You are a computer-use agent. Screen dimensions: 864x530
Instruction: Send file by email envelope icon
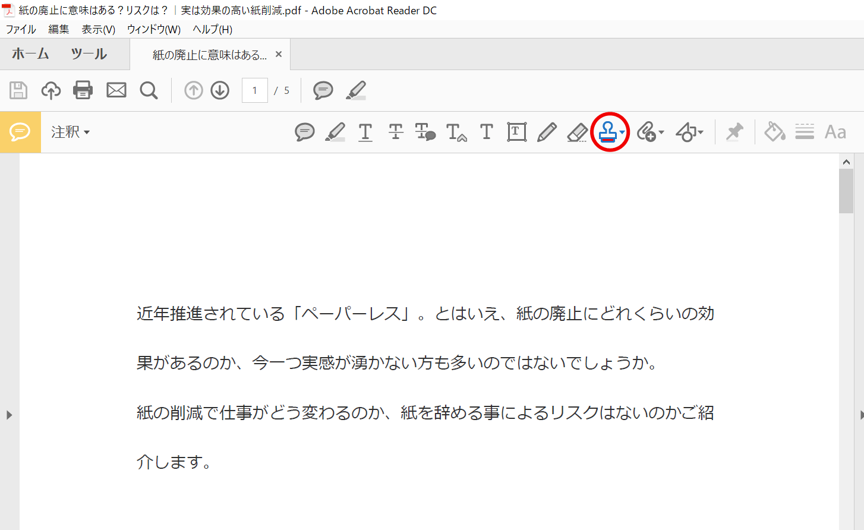pos(116,90)
